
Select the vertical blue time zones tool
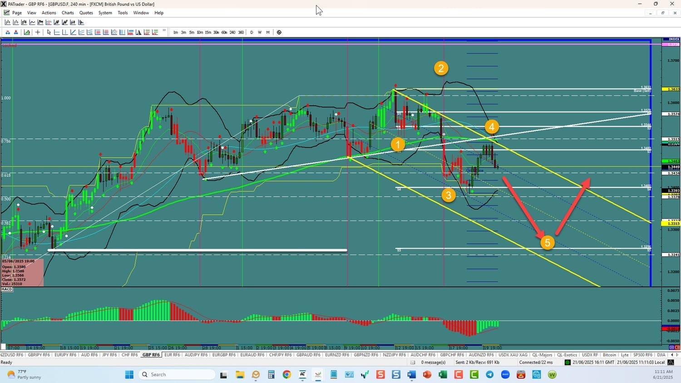coord(122,32)
